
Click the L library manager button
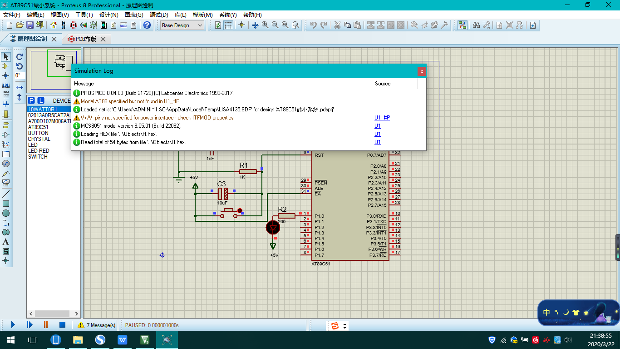click(40, 100)
